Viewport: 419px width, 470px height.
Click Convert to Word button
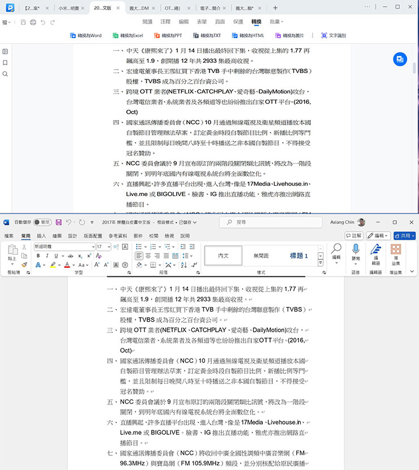pos(85,35)
